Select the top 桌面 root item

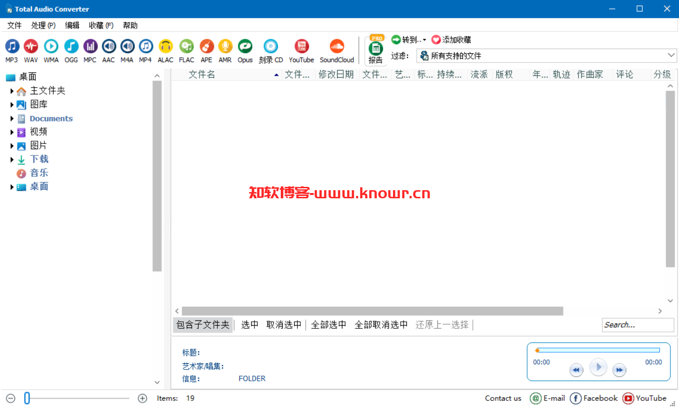coord(28,77)
